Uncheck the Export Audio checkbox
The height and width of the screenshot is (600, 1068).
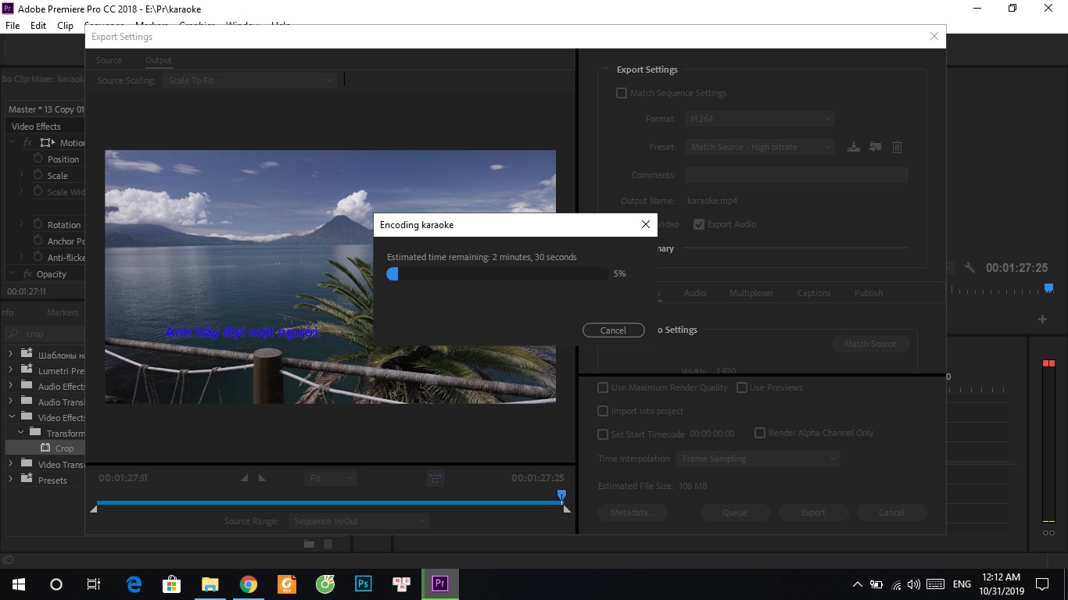(699, 224)
